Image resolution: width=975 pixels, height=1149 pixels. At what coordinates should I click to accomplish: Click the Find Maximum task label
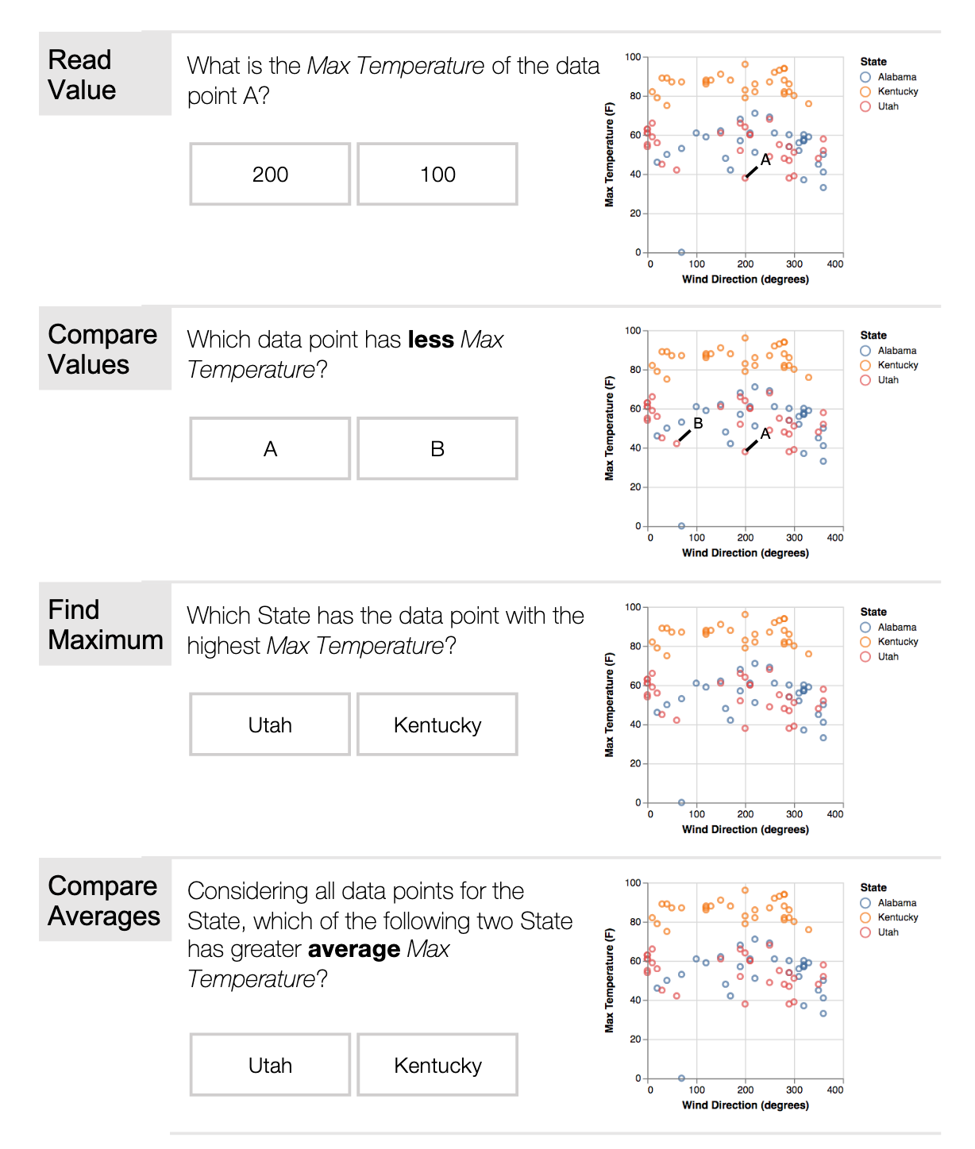click(x=105, y=624)
